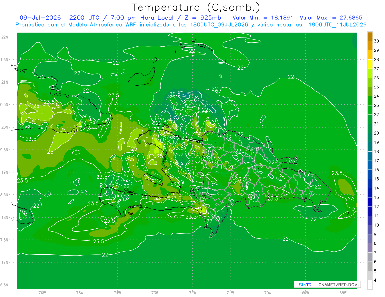This screenshot has width=385, height=297.
Task: Pick the teal swatch between 18 and 19
Action: (x=370, y=147)
